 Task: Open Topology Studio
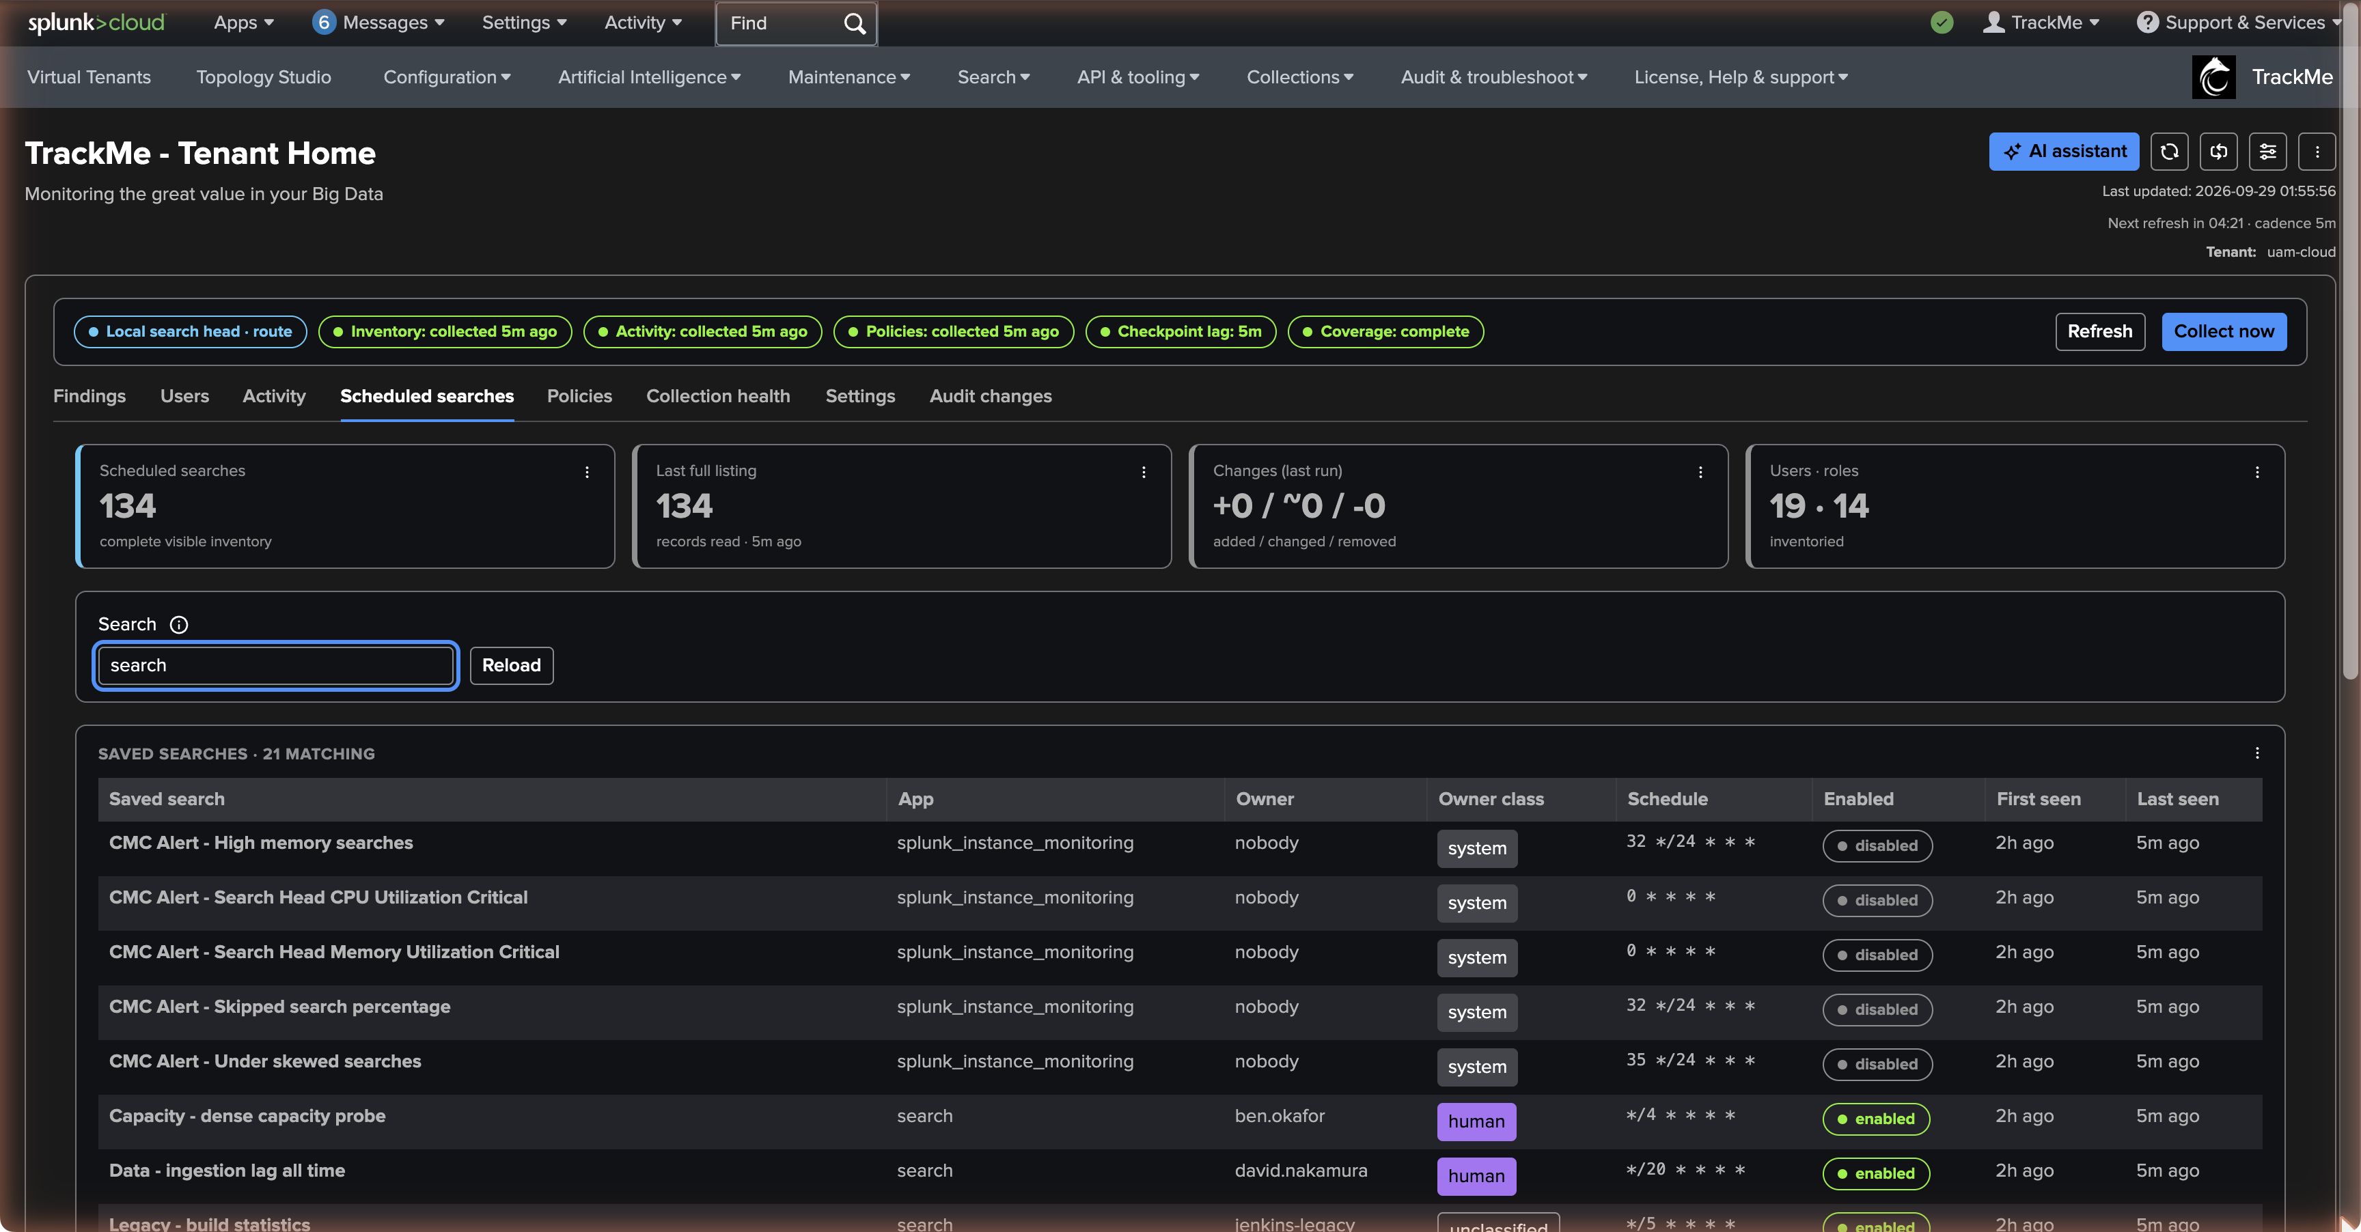[x=264, y=77]
